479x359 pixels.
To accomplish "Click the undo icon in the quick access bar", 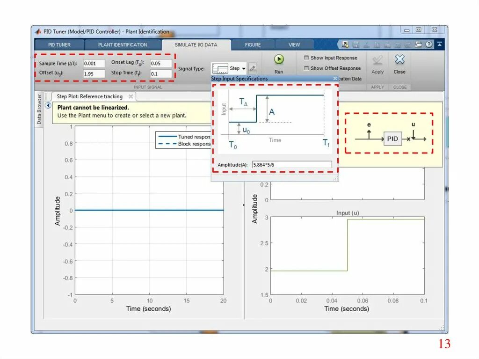I will (x=398, y=44).
